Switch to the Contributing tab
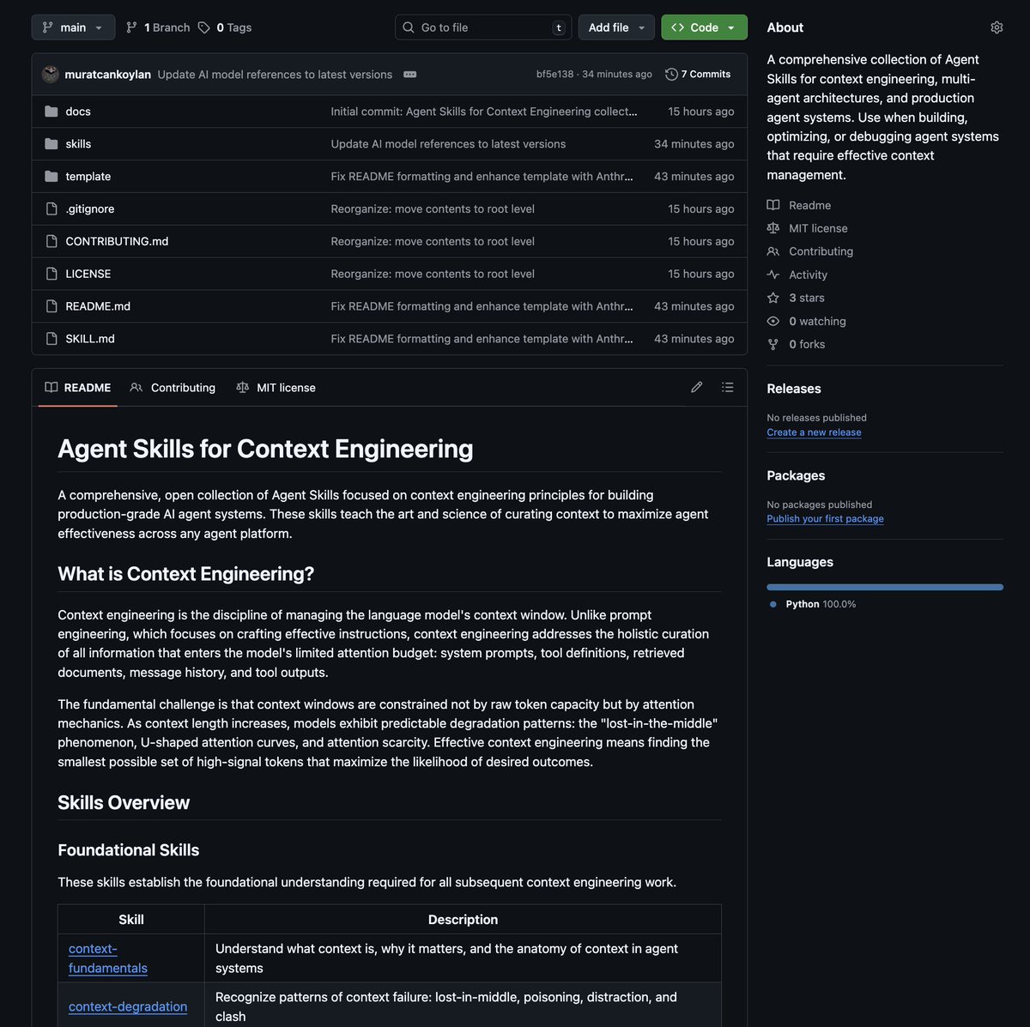Image resolution: width=1030 pixels, height=1027 pixels. pos(173,388)
